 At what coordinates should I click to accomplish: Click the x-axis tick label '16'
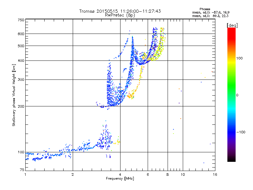pyautogui.click(x=215, y=174)
